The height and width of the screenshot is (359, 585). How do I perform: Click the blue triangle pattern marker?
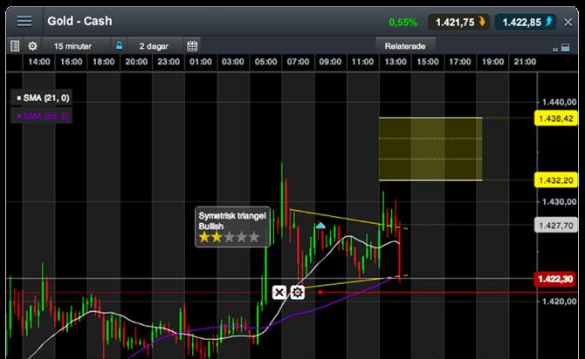coord(320,226)
